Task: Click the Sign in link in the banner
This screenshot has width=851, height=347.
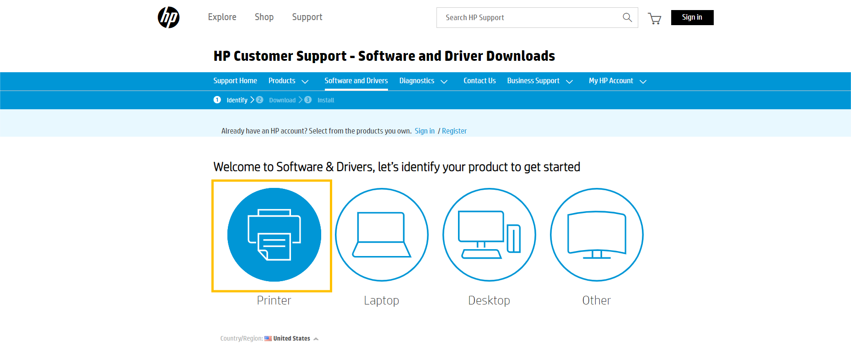Action: tap(425, 131)
